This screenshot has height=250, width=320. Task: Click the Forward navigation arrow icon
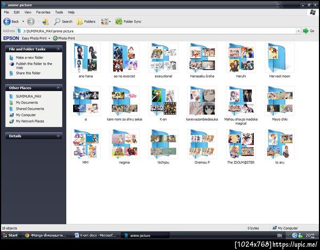pyautogui.click(x=31, y=21)
